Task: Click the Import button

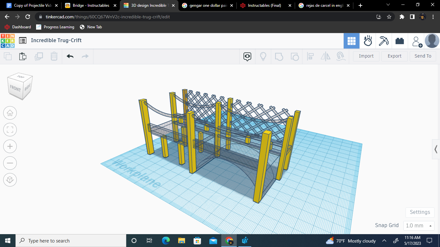Action: [x=366, y=56]
